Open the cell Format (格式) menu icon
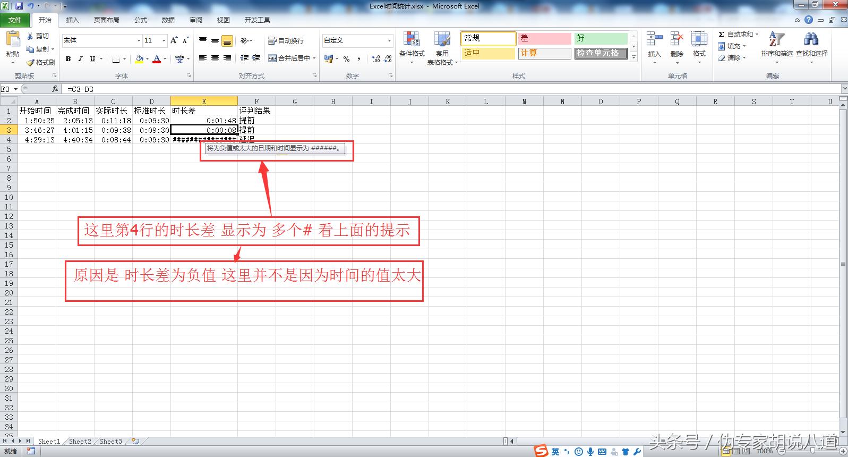This screenshot has height=457, width=848. pos(699,39)
